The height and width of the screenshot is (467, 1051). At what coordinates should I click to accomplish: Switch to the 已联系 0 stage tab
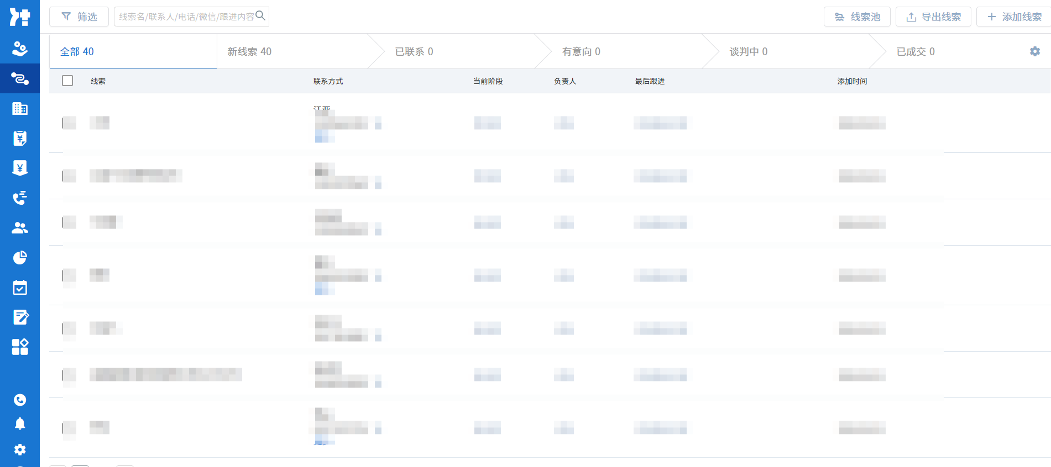(414, 51)
